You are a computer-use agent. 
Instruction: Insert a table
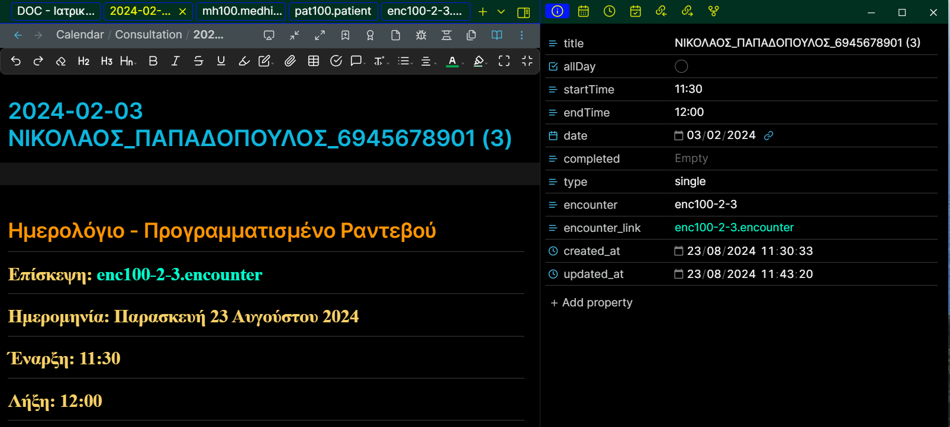(314, 61)
